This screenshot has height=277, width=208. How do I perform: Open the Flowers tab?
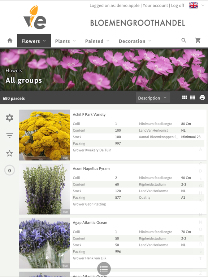pyautogui.click(x=34, y=41)
